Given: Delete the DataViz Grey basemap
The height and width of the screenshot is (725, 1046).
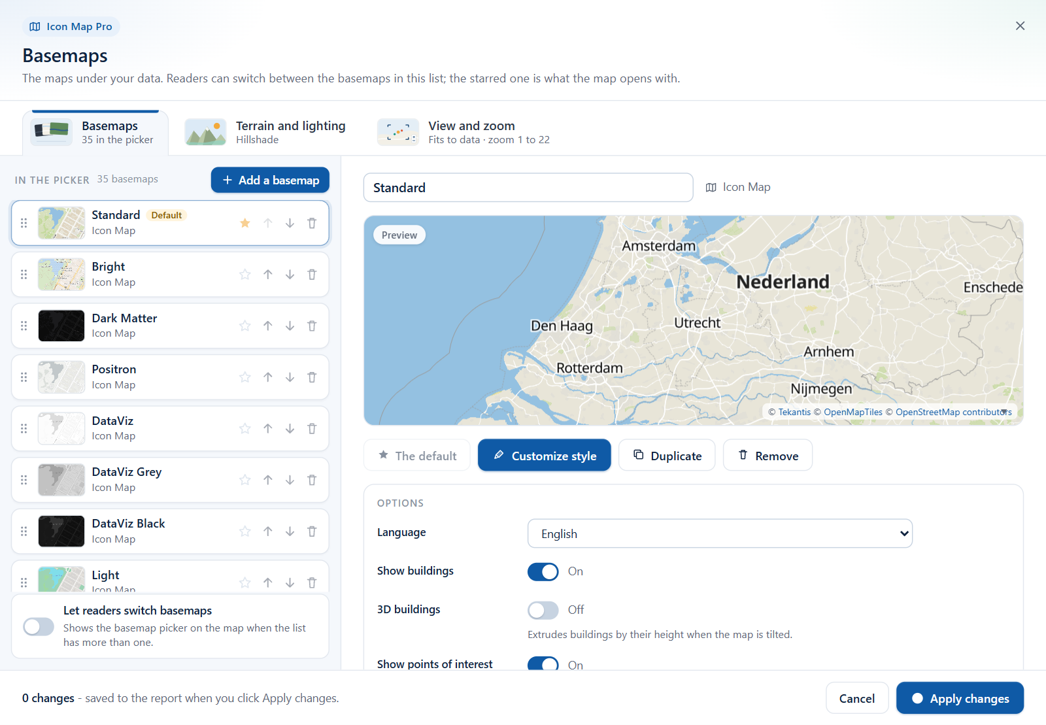Looking at the screenshot, I should tap(312, 480).
